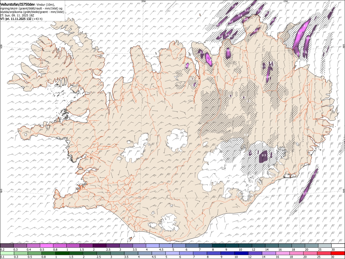
Task: Click the 20W longitude label
Action: tap(143, 1)
